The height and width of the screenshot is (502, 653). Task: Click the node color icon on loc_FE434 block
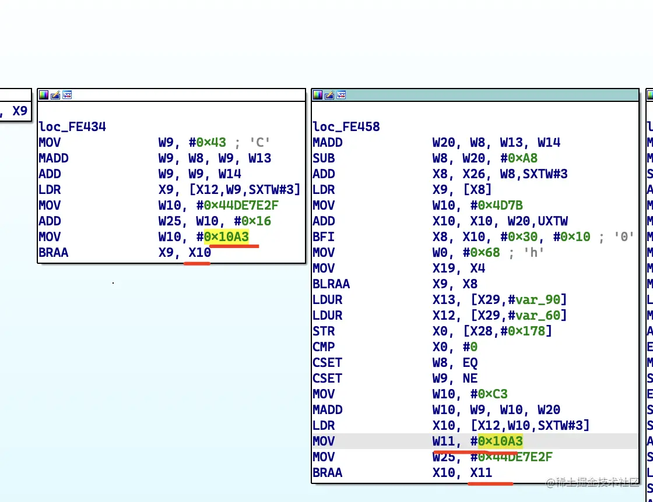point(44,96)
